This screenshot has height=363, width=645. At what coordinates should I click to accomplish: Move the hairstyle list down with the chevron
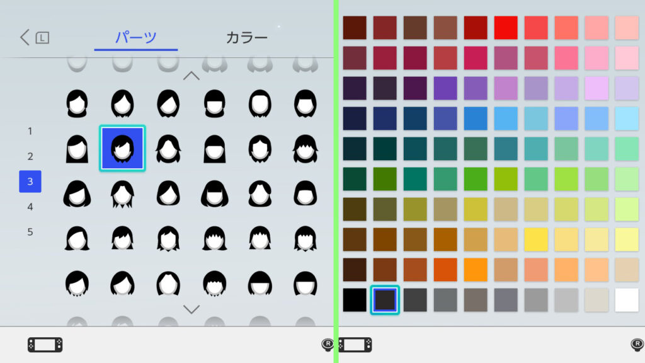pos(191,309)
